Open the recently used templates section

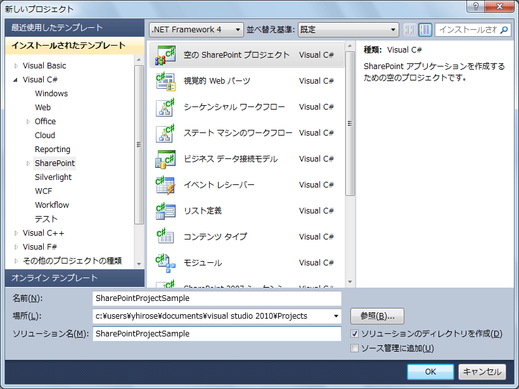pyautogui.click(x=75, y=28)
